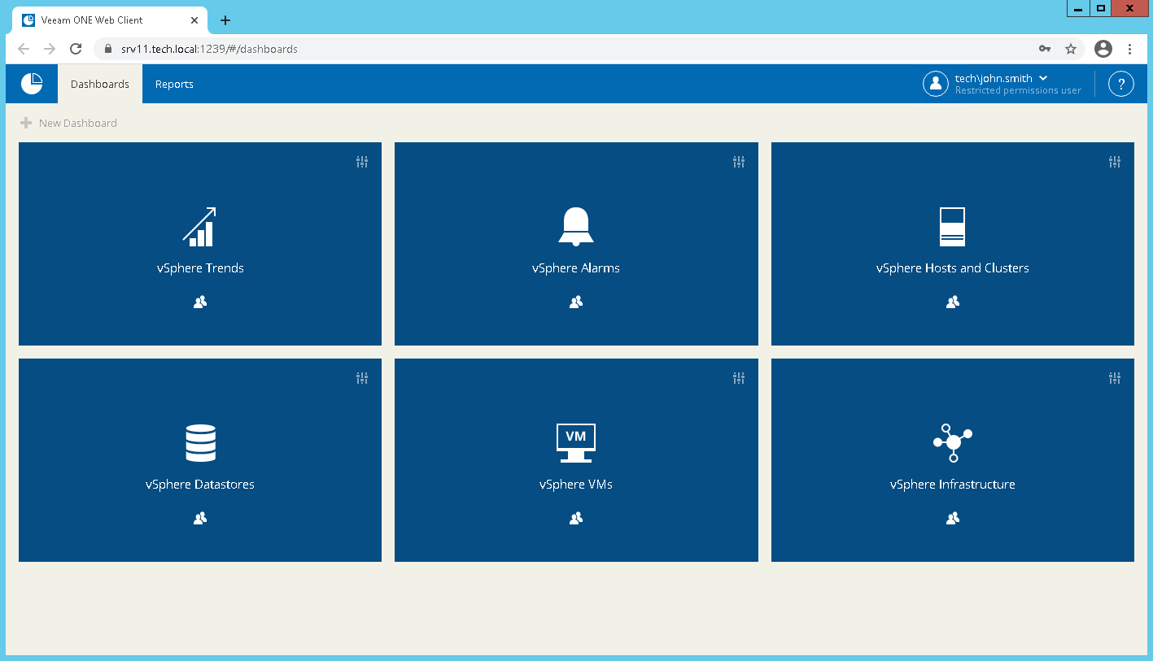Select the Veeam ONE Web Client browser tab
This screenshot has height=661, width=1153.
pyautogui.click(x=111, y=20)
